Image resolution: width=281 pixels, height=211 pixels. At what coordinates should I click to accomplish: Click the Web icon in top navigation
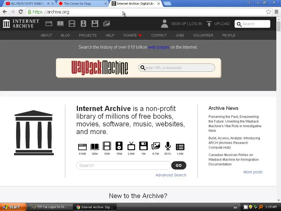pos(49,24)
